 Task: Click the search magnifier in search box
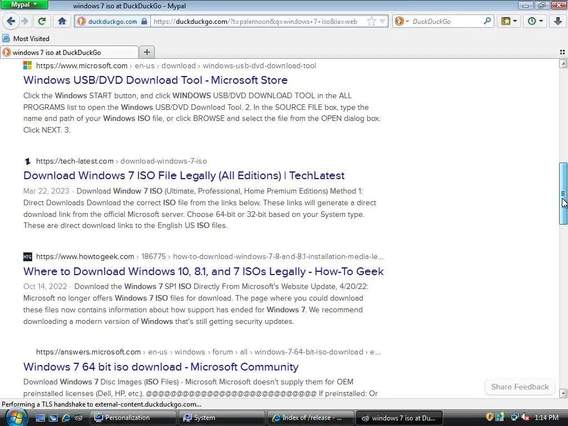click(x=487, y=21)
